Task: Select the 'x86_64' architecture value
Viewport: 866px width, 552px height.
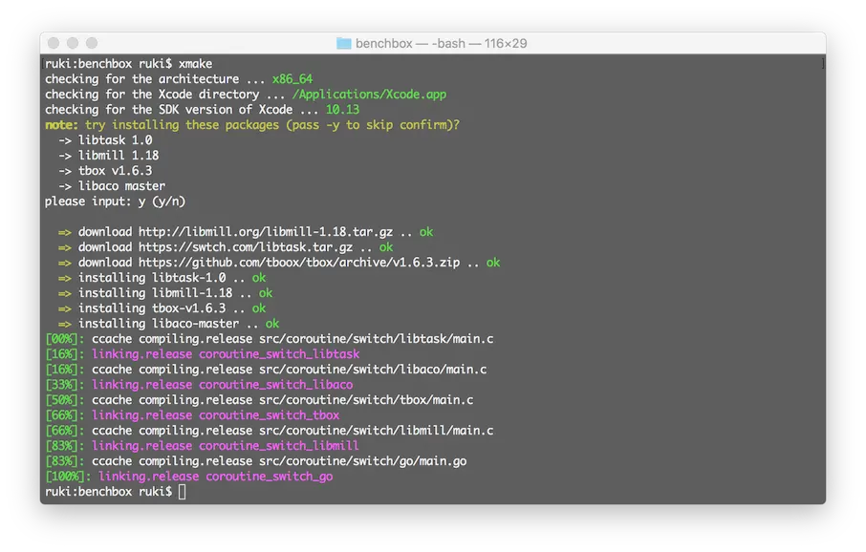Action: [x=292, y=79]
